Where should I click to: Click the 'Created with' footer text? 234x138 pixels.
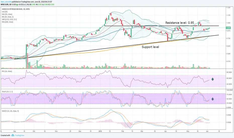tap(5, 135)
